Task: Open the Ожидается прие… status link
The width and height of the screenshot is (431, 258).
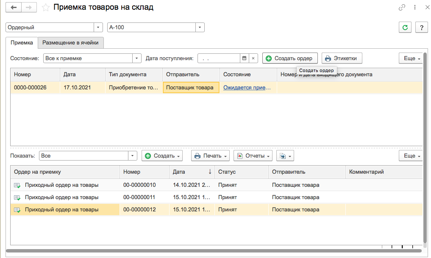Action: click(x=247, y=88)
